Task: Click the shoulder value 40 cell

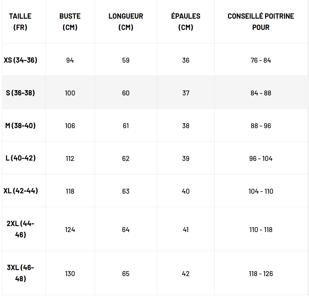Action: [x=185, y=191]
